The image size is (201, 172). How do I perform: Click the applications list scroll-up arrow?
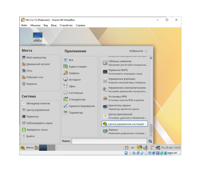click(151, 58)
